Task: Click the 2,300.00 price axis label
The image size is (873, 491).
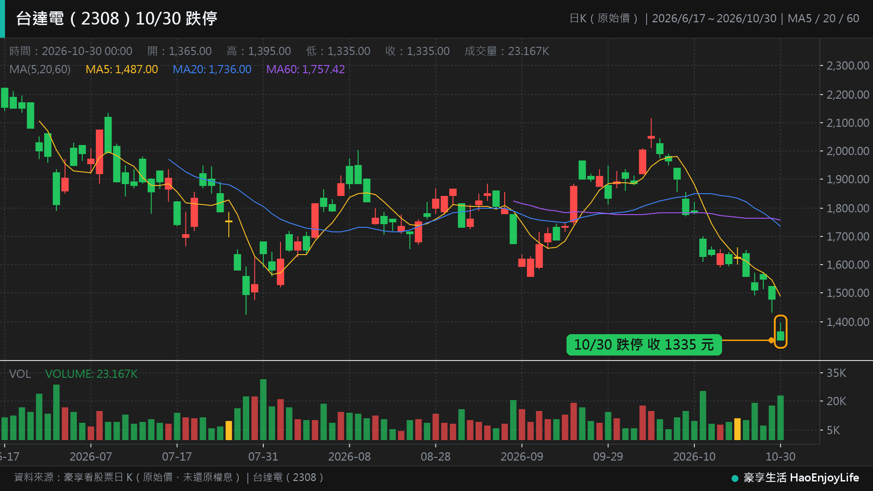Action: pyautogui.click(x=848, y=66)
